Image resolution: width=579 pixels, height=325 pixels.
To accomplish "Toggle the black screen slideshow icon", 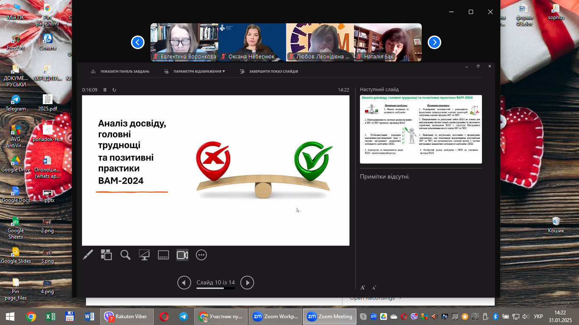I will point(145,255).
